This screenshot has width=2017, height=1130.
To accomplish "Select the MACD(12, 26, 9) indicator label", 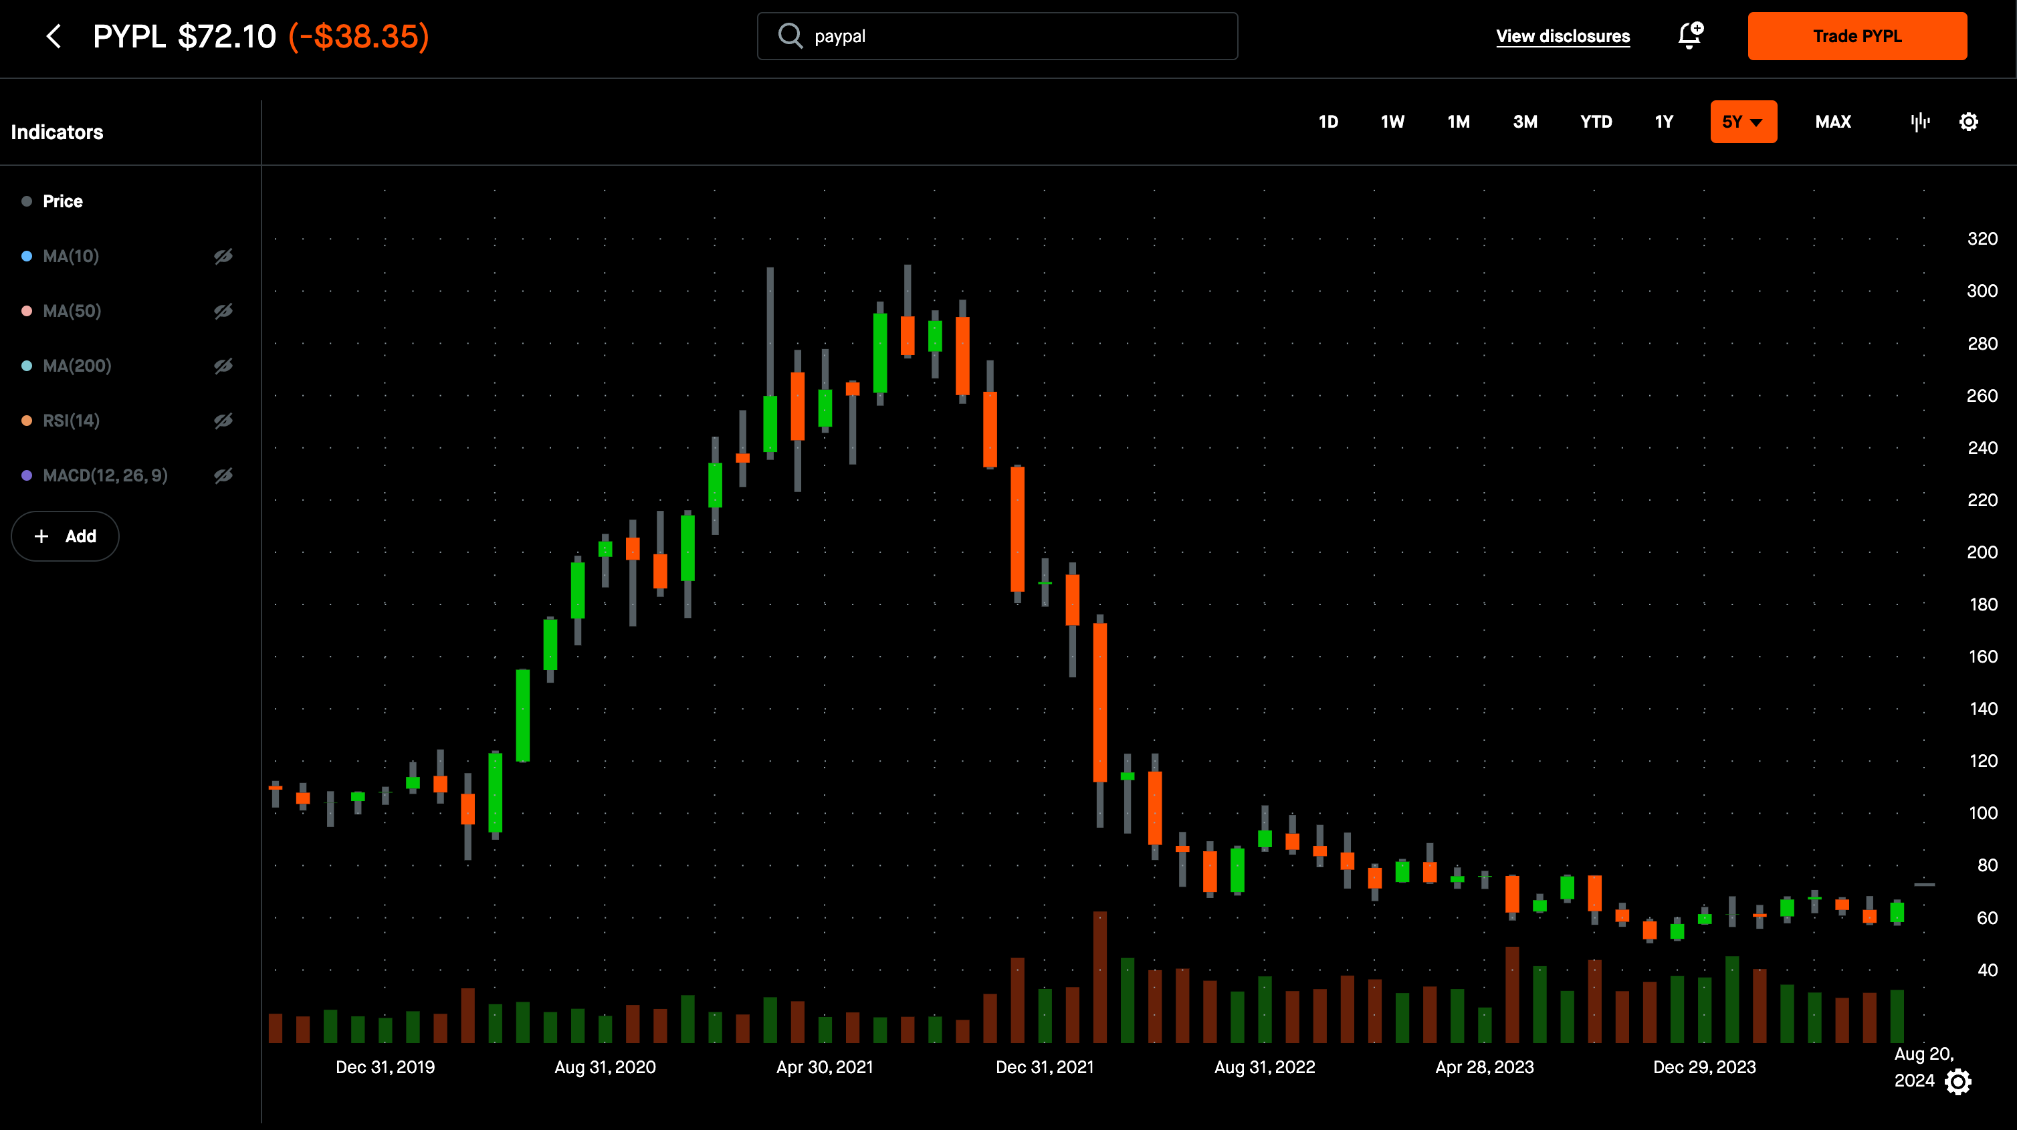I will pyautogui.click(x=105, y=475).
